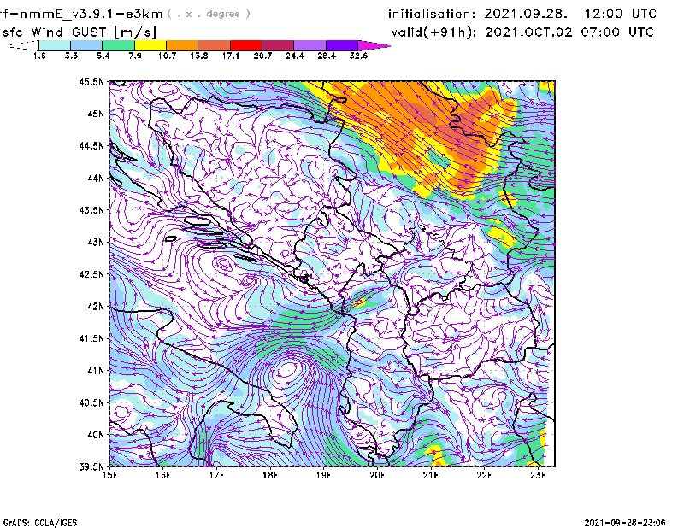Click the valid time '2021.OCT.02 07:00 UTC'

pos(569,32)
